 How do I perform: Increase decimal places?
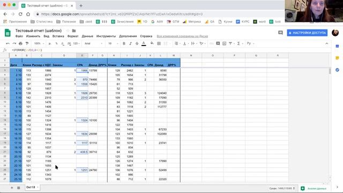[69, 43]
